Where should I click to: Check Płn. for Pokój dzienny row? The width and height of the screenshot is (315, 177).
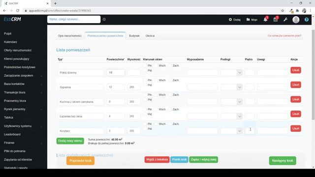145,65
